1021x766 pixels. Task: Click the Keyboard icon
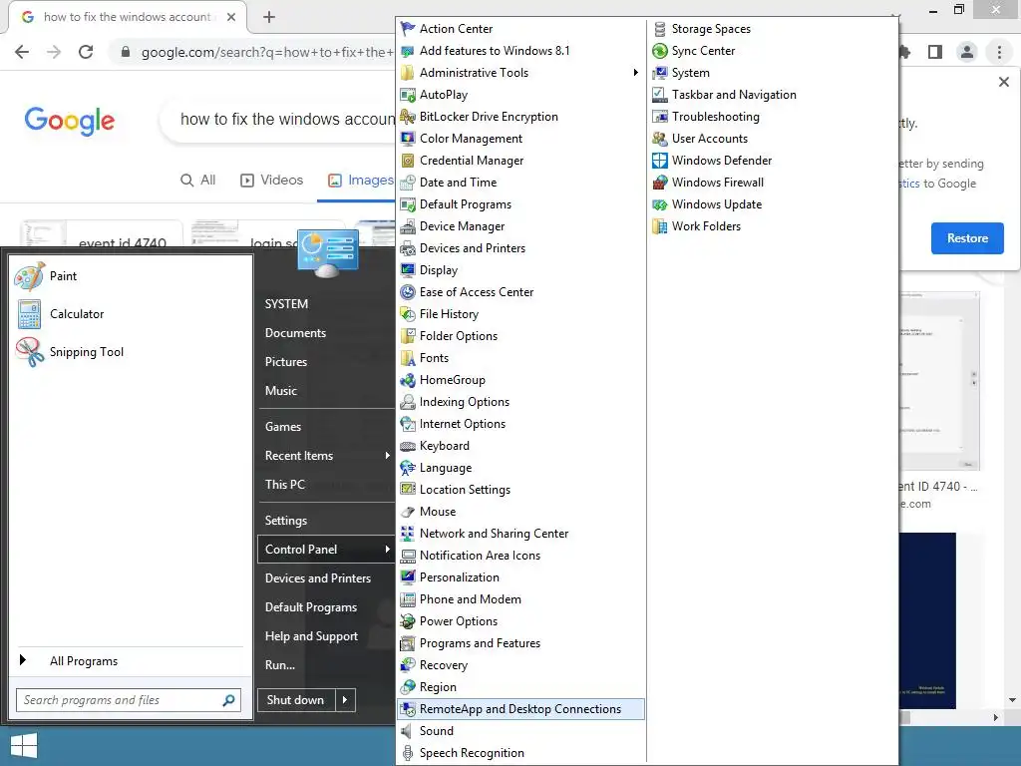[408, 446]
